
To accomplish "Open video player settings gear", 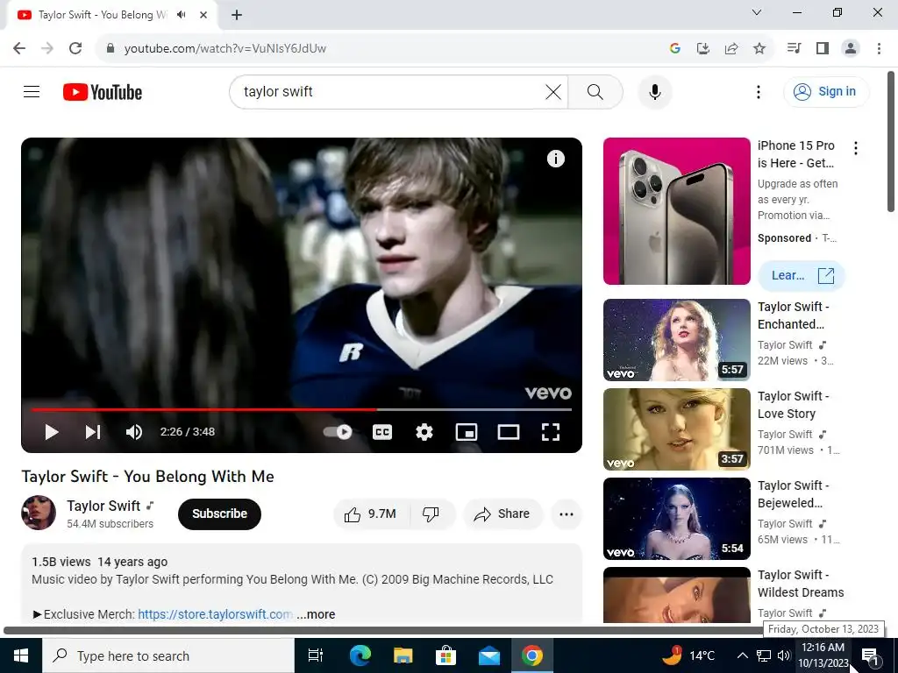I will [x=424, y=432].
